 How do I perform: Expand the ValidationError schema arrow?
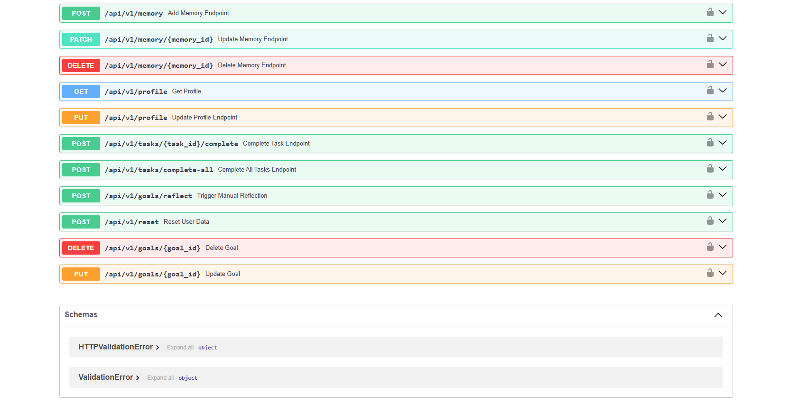138,378
